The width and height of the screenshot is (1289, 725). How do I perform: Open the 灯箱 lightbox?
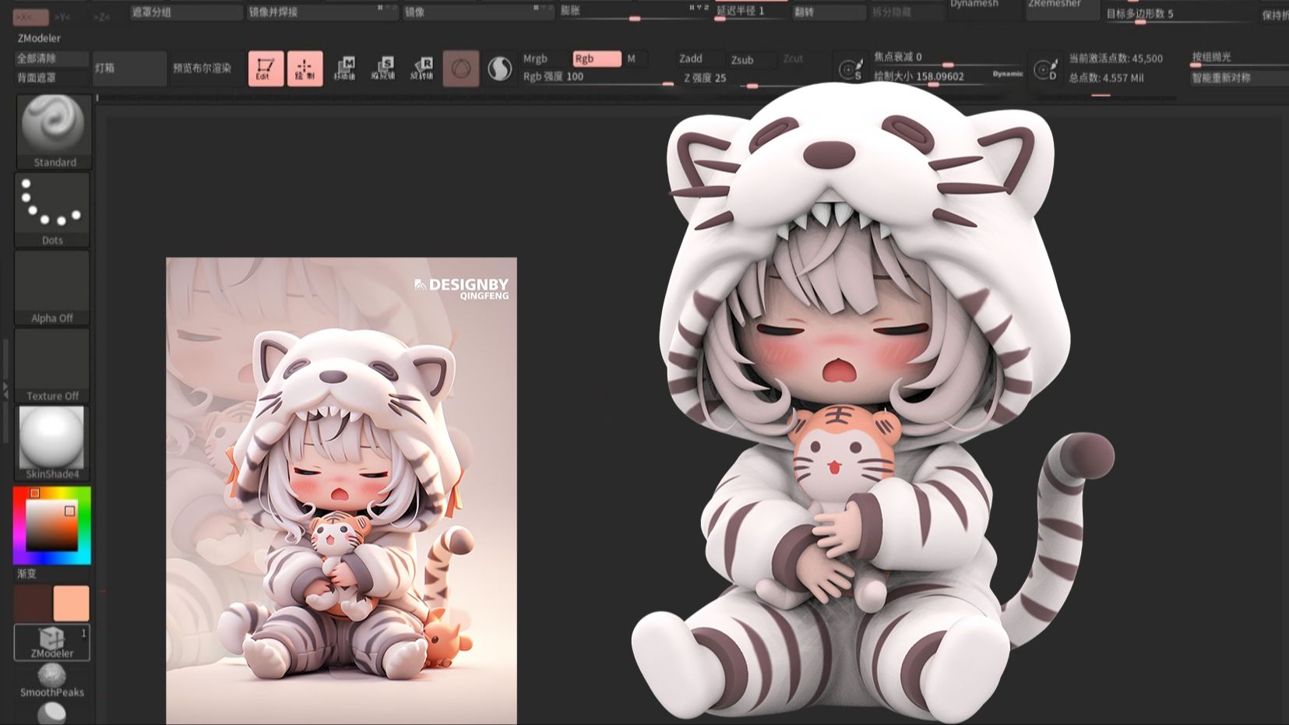tap(129, 69)
